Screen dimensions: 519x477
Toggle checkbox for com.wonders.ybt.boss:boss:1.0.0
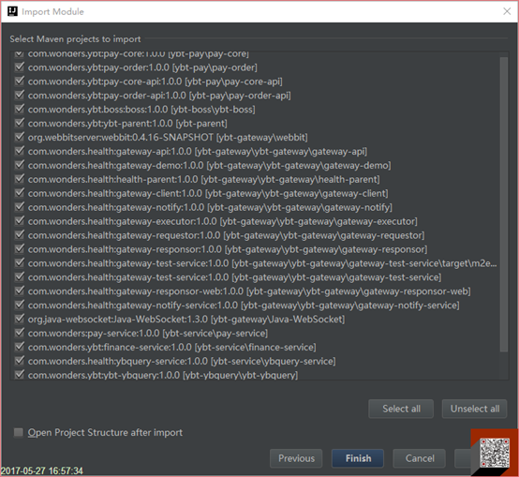point(20,109)
